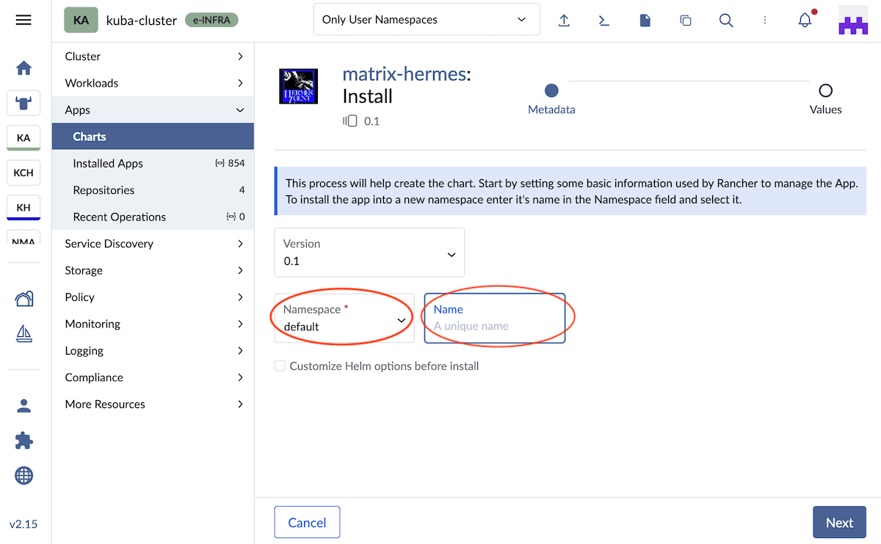This screenshot has width=881, height=544.
Task: Click the e-INFRA badge
Action: coord(211,20)
